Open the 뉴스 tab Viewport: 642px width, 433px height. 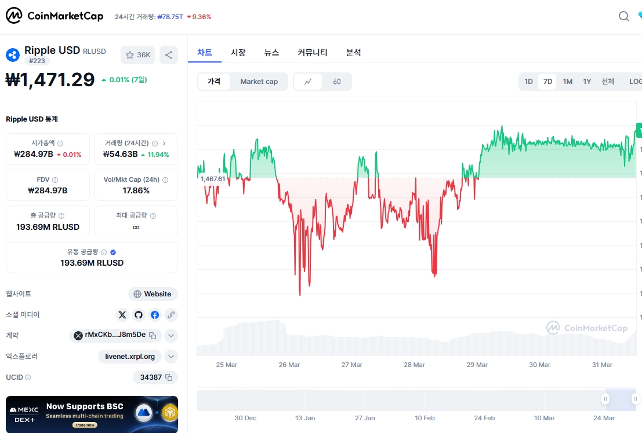tap(271, 52)
